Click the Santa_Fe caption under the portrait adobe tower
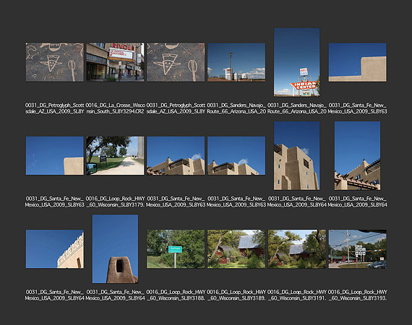Screen dimensions: 412x325 (296, 201)
